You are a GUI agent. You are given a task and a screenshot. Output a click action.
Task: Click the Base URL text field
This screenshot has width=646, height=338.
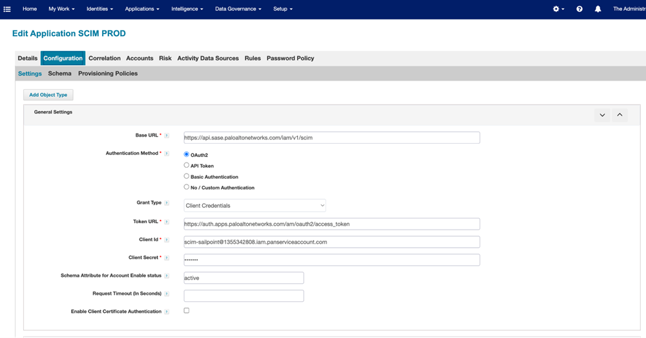point(331,137)
